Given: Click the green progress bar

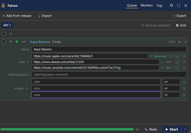Looking at the screenshot, I should tap(67, 129).
